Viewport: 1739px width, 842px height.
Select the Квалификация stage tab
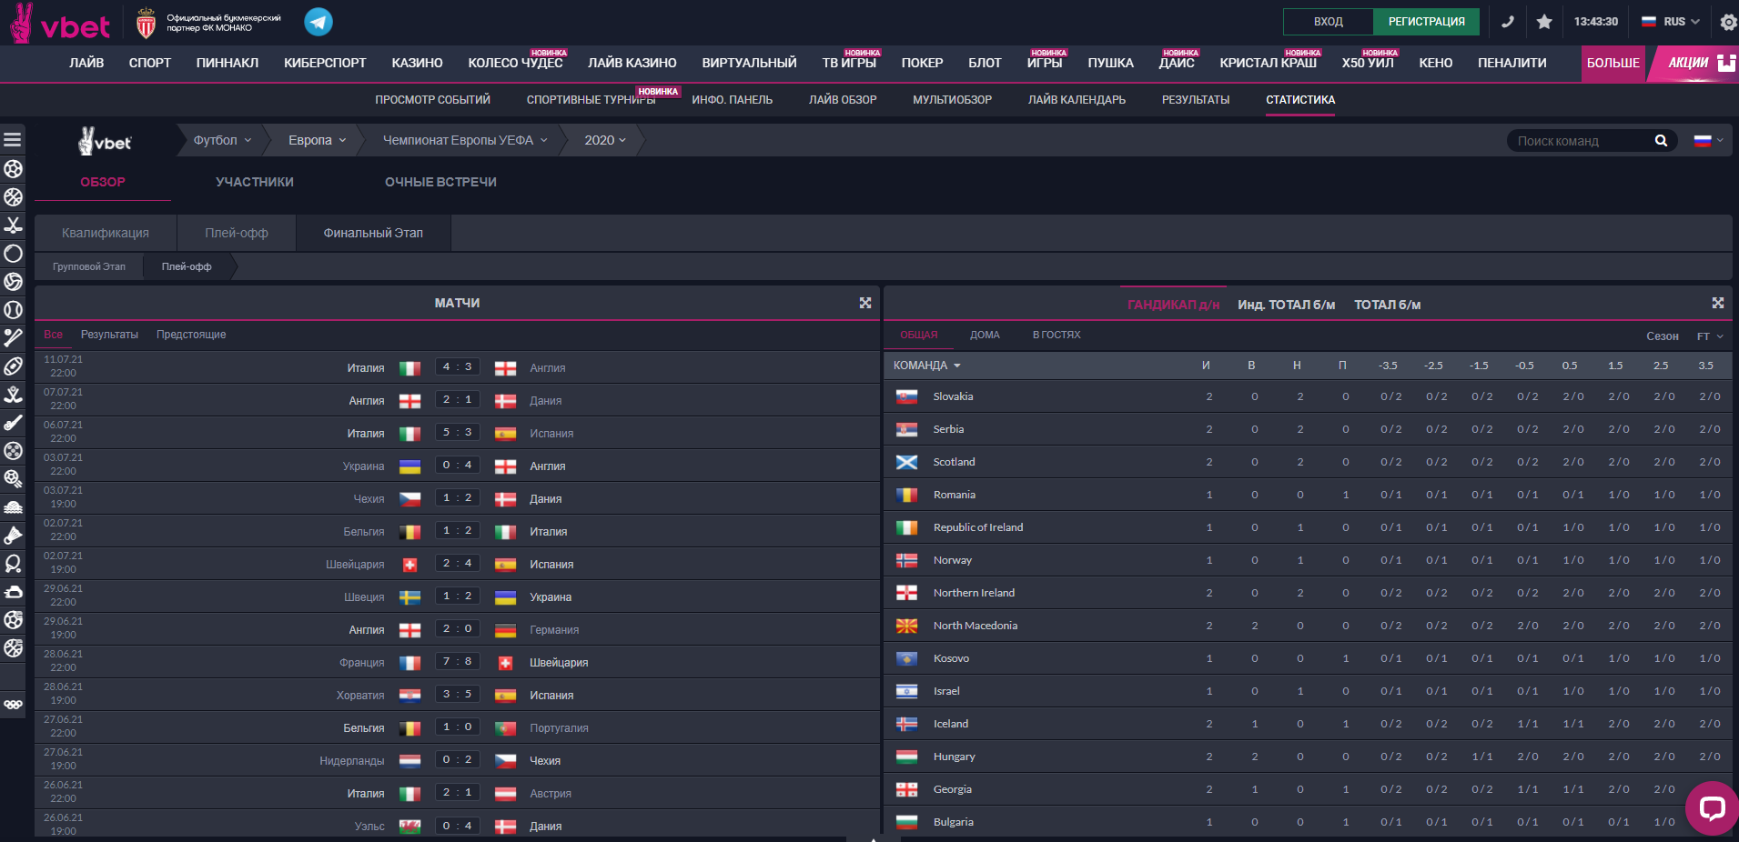click(x=106, y=233)
